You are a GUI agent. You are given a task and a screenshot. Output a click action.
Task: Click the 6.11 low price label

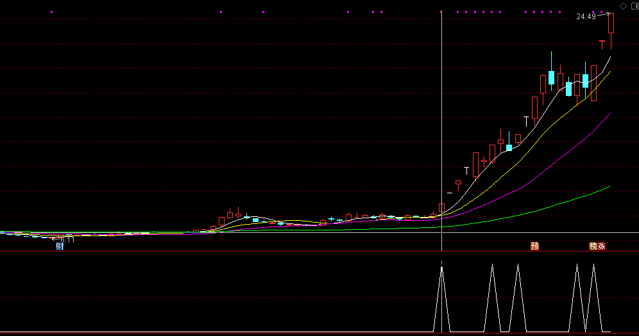(67, 240)
